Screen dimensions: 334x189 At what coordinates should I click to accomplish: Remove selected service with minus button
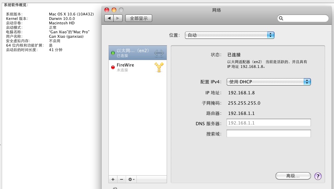click(x=122, y=179)
